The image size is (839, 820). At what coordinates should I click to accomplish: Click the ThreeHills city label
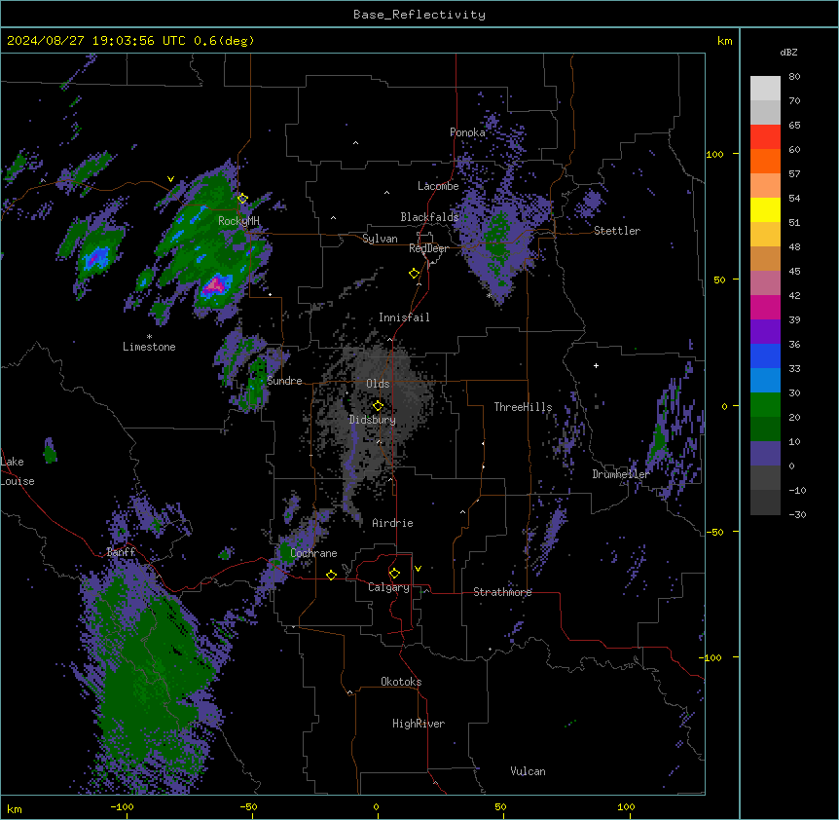(523, 407)
